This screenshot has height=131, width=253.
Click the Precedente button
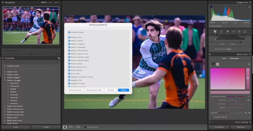tap(219, 127)
